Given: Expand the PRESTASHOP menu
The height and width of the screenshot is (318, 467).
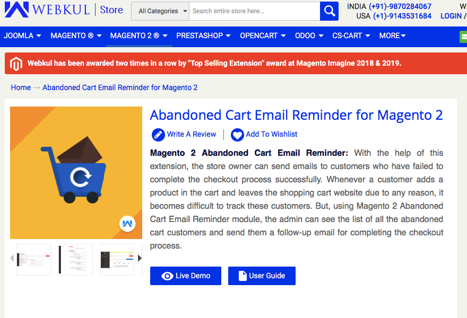Looking at the screenshot, I should pos(203,36).
